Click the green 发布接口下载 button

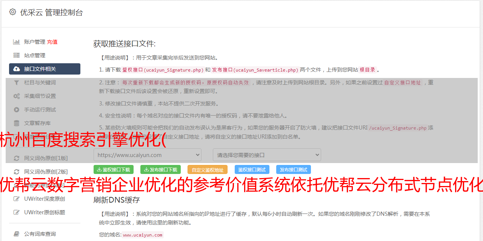pyautogui.click(x=160, y=169)
